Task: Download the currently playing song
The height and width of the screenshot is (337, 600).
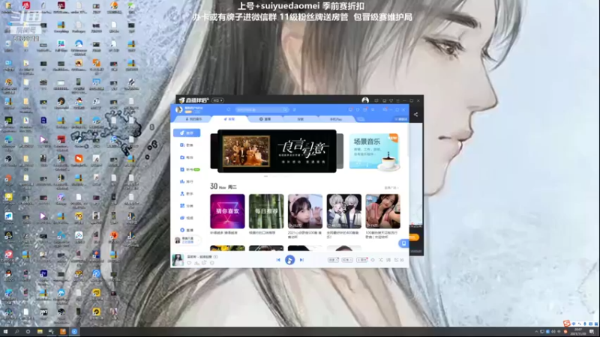Action: (196, 263)
